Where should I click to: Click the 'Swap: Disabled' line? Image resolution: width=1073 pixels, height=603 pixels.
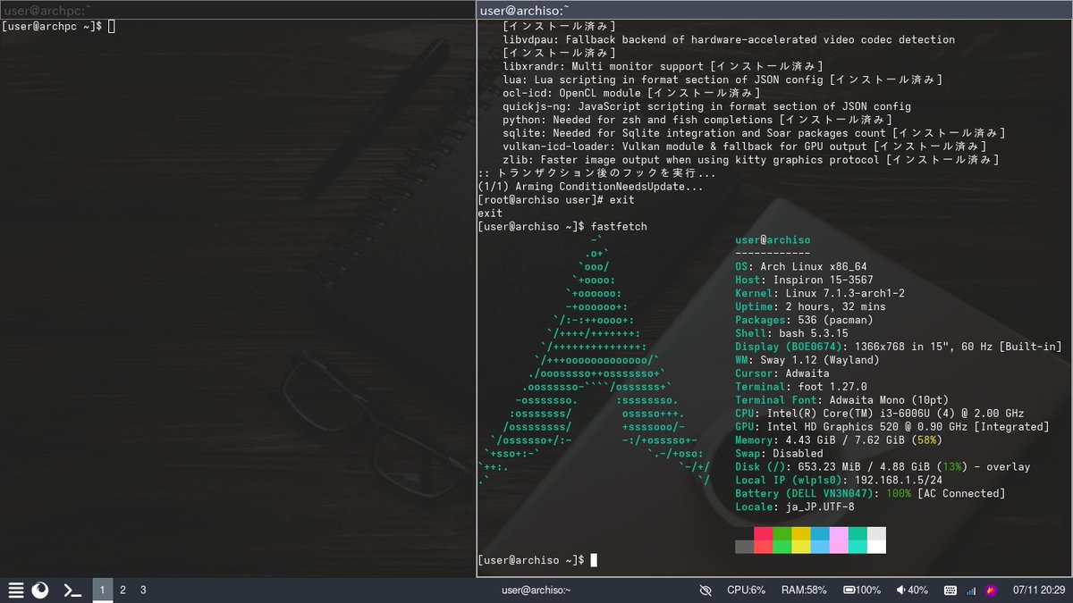pyautogui.click(x=779, y=454)
